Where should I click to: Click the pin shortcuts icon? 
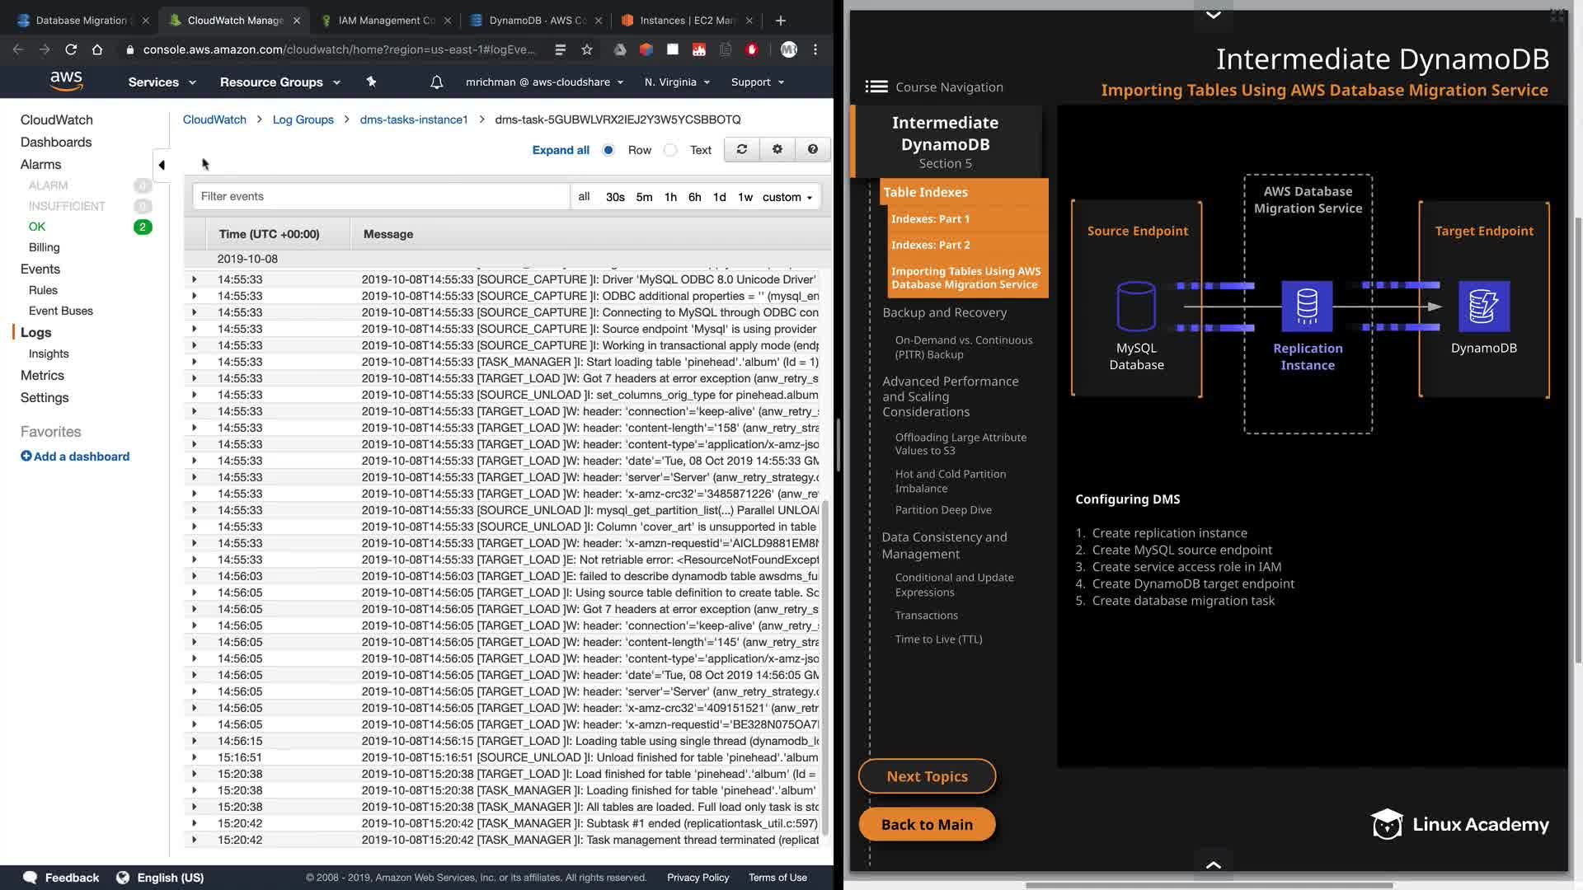(x=371, y=82)
